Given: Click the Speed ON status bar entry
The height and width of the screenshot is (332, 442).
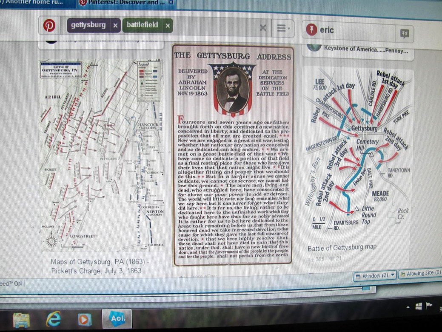Looking at the screenshot, I should point(11,283).
